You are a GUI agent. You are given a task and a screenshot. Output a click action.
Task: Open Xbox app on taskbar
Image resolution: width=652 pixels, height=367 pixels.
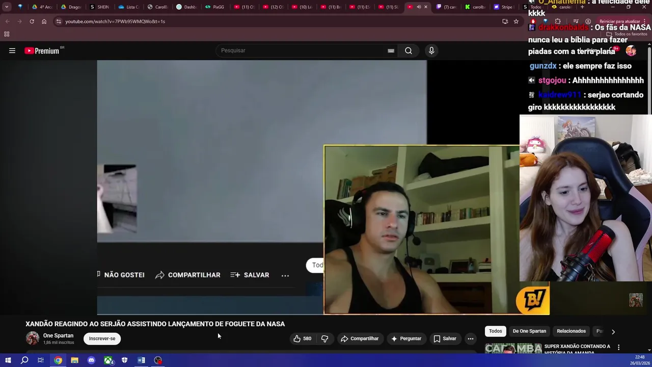tap(108, 360)
